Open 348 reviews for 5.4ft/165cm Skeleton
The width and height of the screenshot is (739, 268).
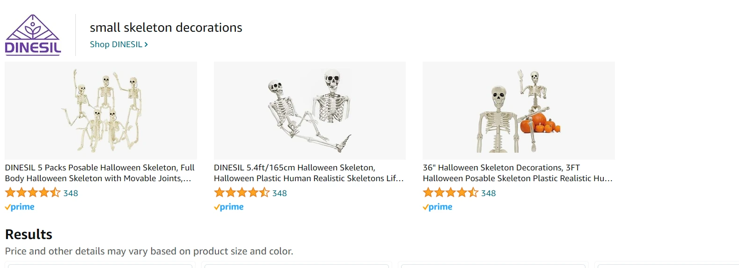coord(279,193)
